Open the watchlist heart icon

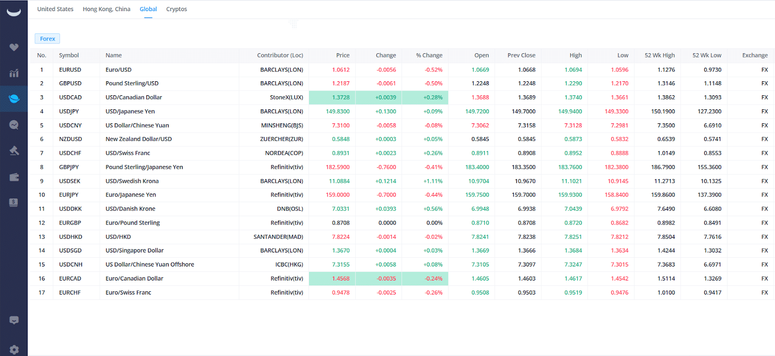tap(14, 47)
